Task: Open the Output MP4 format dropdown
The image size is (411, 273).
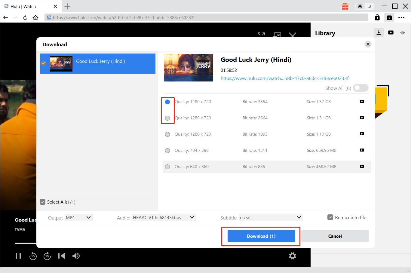Action: tap(78, 217)
